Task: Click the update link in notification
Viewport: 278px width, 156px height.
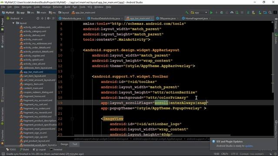Action: pos(248,146)
